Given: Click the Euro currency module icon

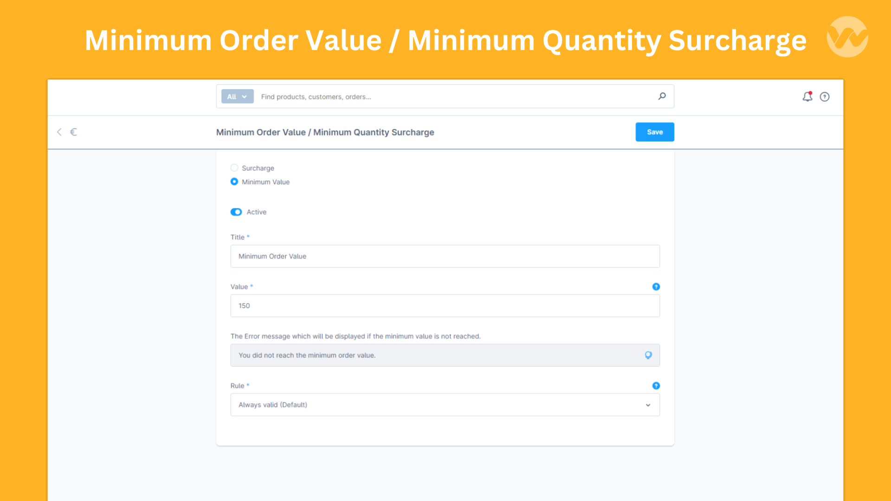Looking at the screenshot, I should [x=73, y=132].
